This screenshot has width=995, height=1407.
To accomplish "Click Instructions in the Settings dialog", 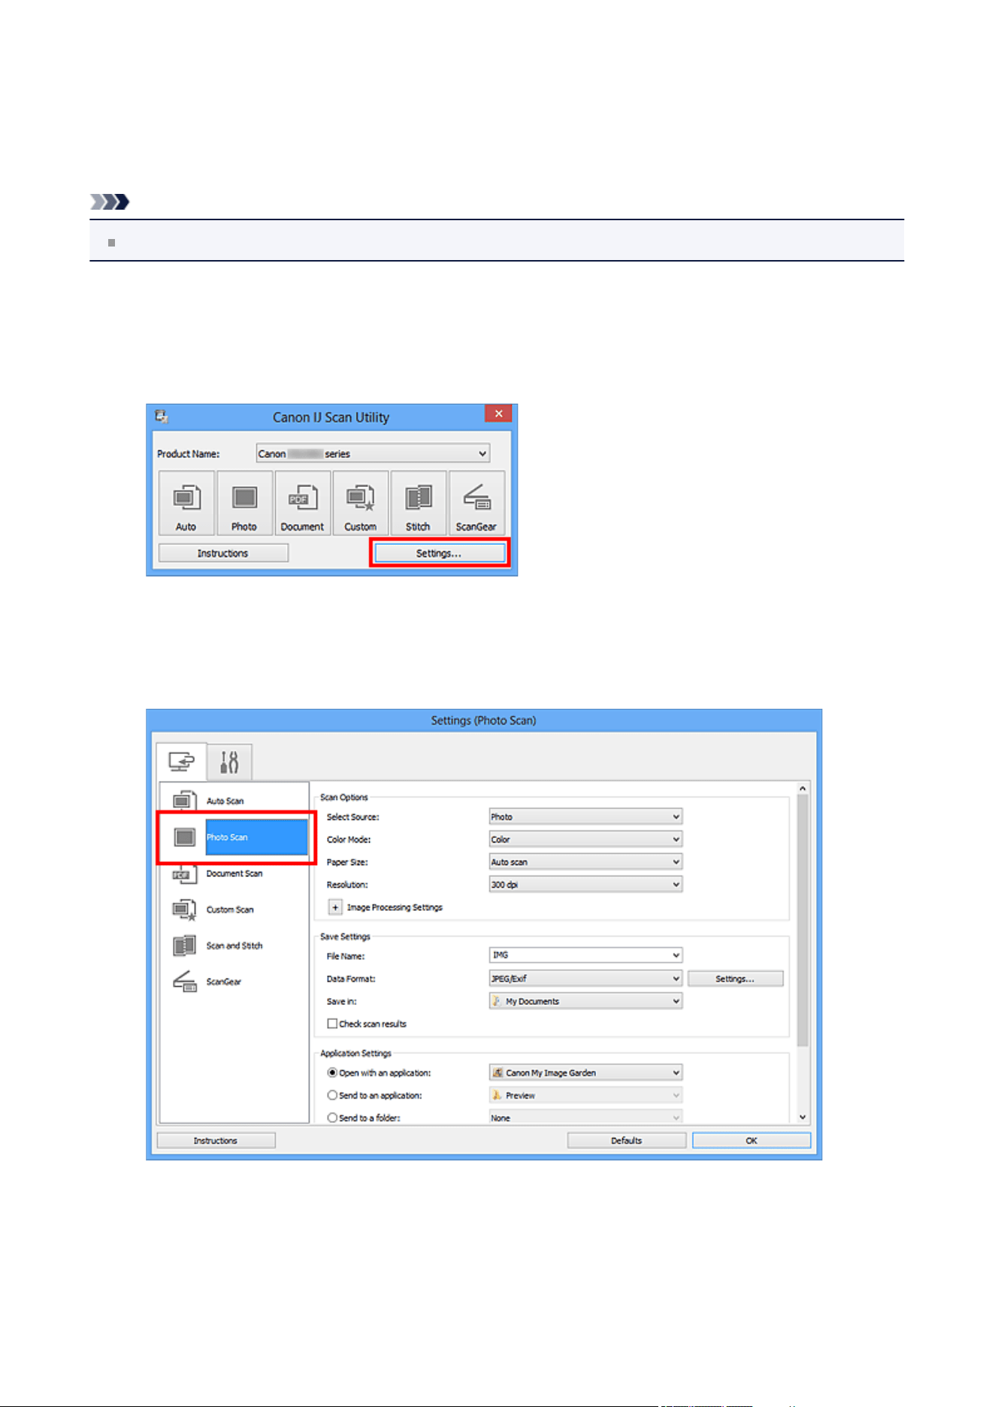I will tap(216, 1140).
